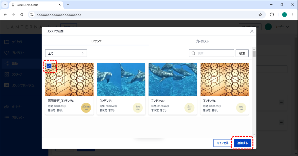Click the Playlist heart icon in sidebar

point(7,53)
